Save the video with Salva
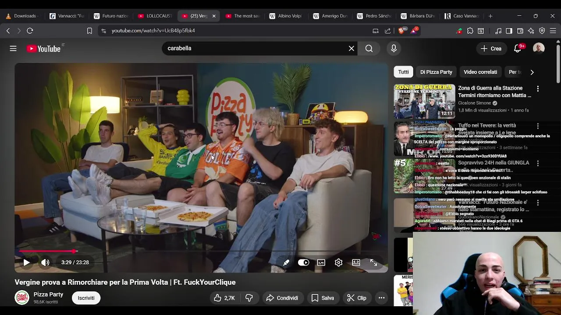This screenshot has width=561, height=315. pyautogui.click(x=323, y=298)
